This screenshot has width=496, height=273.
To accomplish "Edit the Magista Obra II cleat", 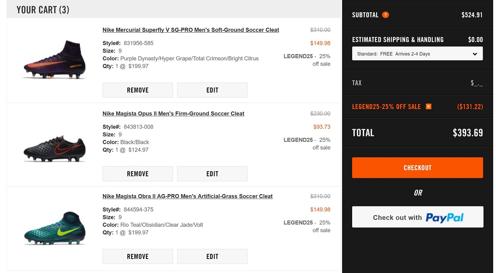I will [212, 256].
